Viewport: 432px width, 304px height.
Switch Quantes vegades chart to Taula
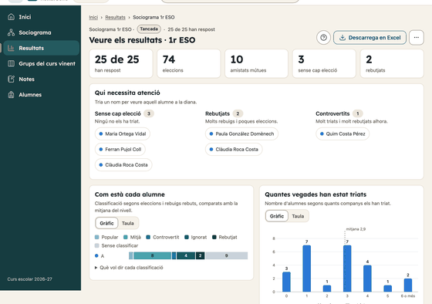point(298,216)
